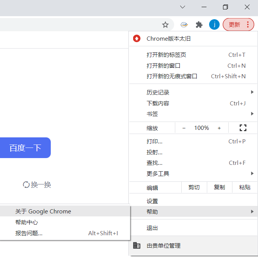Click 复制 in the edit row
Screen dimensions: 258x274
coord(219,187)
